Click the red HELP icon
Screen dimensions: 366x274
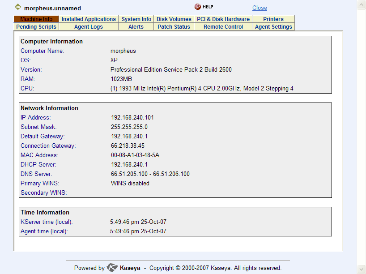[x=197, y=7]
